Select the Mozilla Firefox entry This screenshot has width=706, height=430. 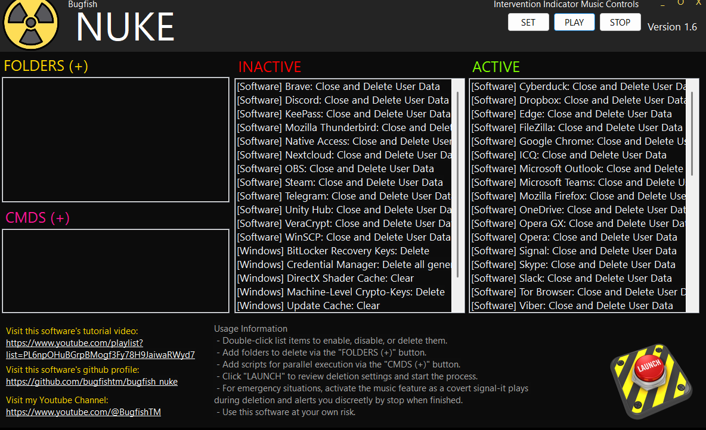[x=578, y=196]
